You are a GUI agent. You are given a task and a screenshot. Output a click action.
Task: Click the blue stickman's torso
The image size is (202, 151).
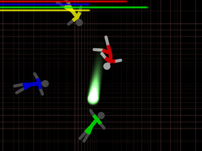(32, 85)
